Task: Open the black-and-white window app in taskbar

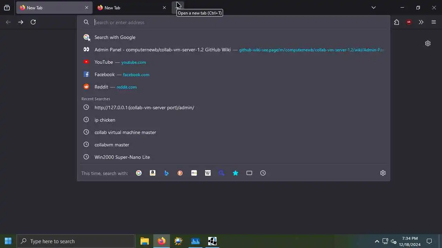Action: pos(212,241)
